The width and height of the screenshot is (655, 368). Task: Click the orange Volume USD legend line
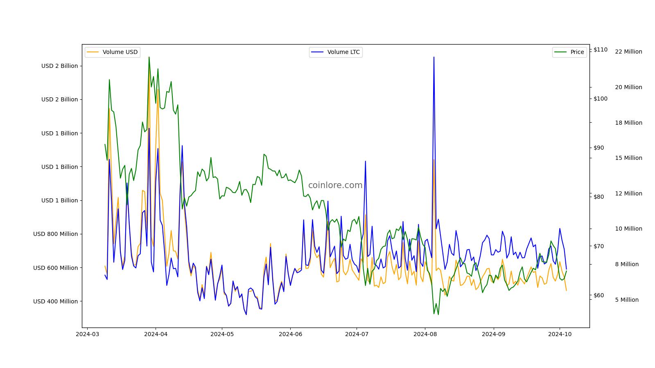(x=93, y=52)
